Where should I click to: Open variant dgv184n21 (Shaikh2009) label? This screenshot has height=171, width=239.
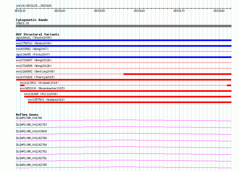point(34,38)
